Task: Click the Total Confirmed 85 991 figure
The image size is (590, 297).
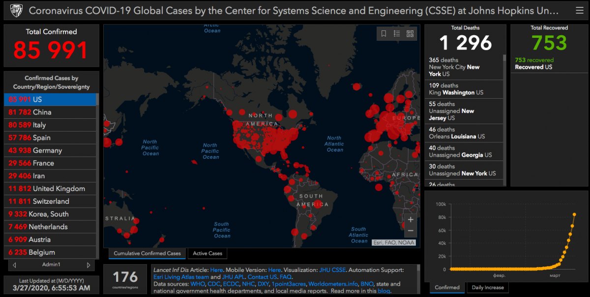Action: [51, 50]
